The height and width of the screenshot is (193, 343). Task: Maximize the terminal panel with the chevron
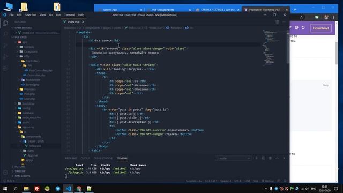277,158
